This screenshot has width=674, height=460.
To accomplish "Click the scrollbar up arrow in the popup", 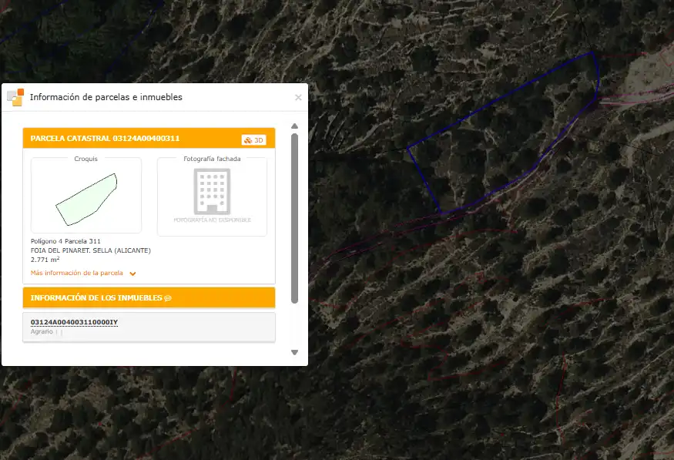I will pos(294,126).
